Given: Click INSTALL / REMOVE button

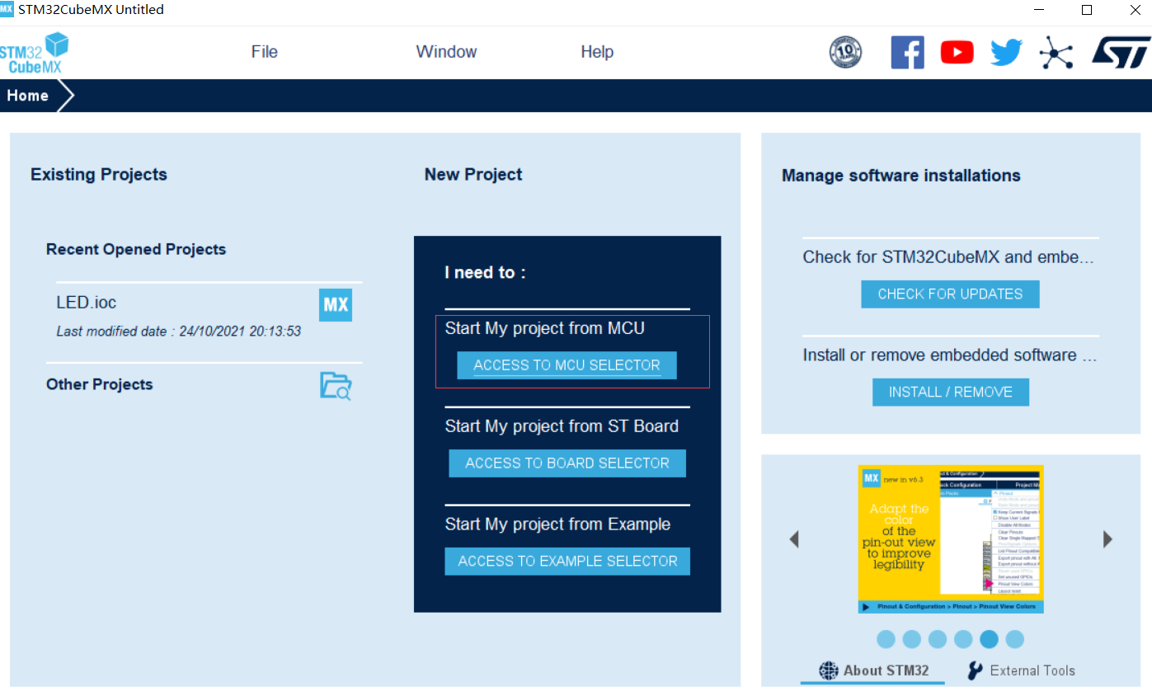Looking at the screenshot, I should [951, 393].
